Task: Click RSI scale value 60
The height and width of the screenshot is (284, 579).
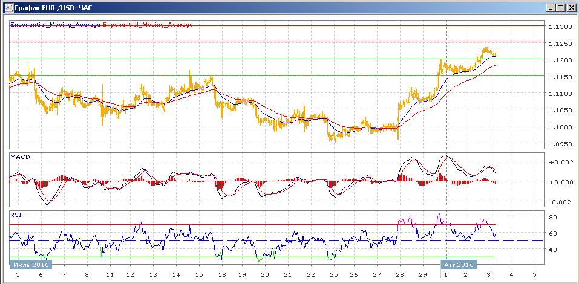Action: (x=553, y=233)
